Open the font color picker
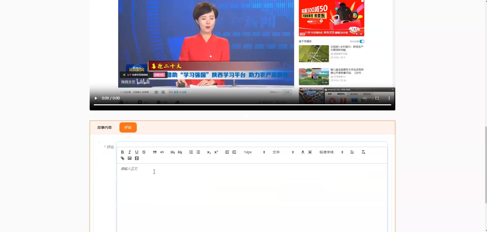This screenshot has height=232, width=487. pyautogui.click(x=303, y=152)
